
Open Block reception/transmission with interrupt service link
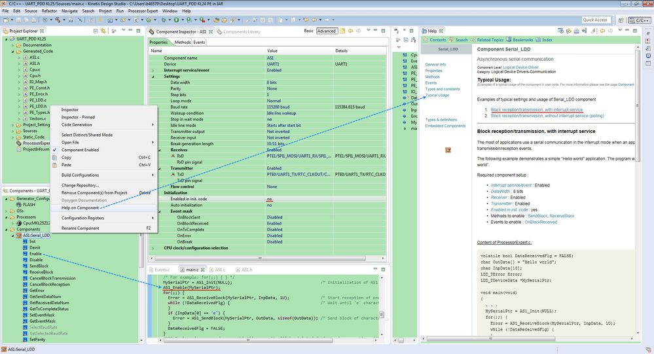coord(536,110)
